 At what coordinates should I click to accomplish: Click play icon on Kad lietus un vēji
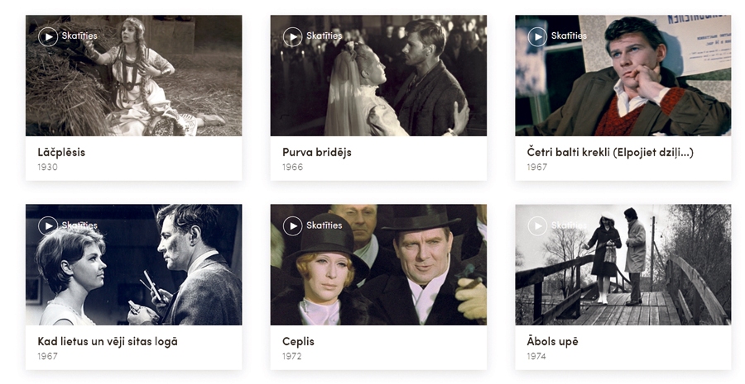(48, 225)
